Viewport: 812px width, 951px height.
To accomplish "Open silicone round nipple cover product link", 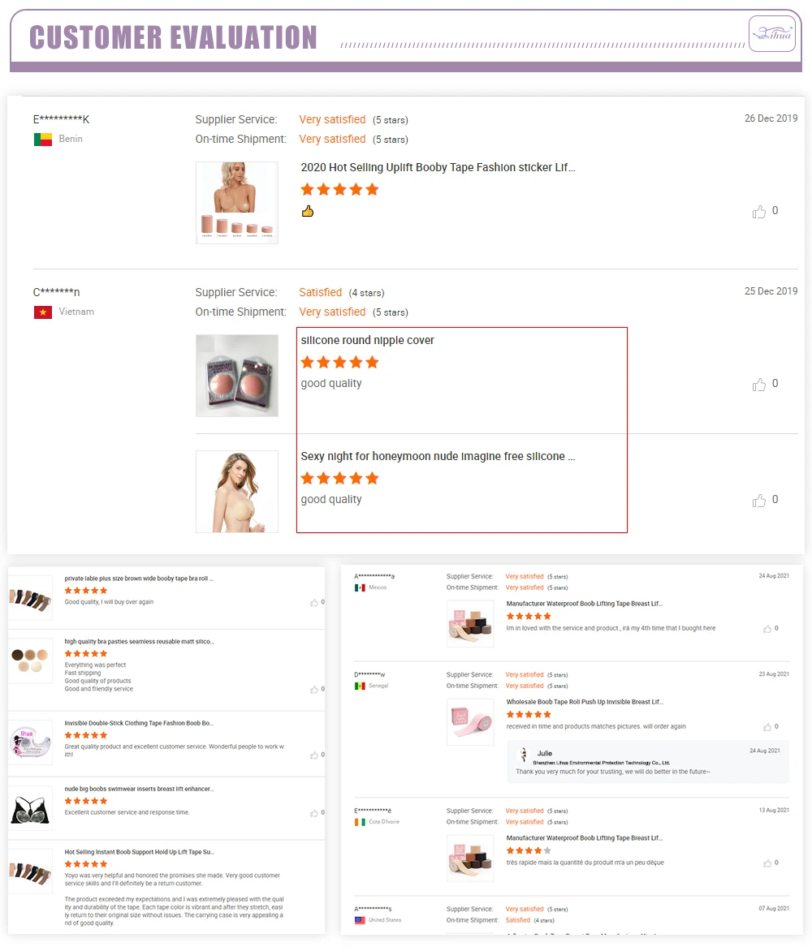I will click(367, 341).
